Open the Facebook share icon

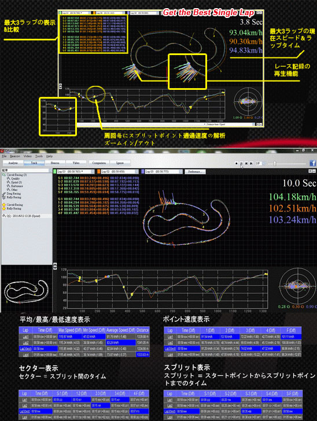click(x=313, y=163)
